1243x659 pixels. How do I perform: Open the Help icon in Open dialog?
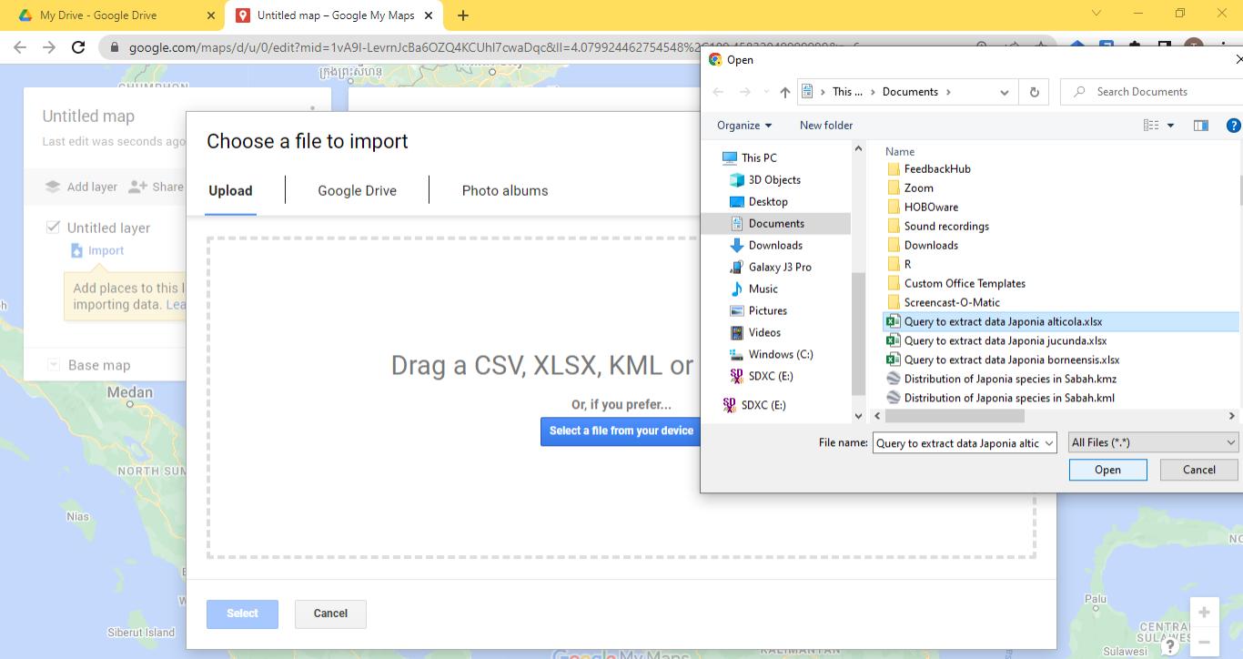pos(1234,126)
